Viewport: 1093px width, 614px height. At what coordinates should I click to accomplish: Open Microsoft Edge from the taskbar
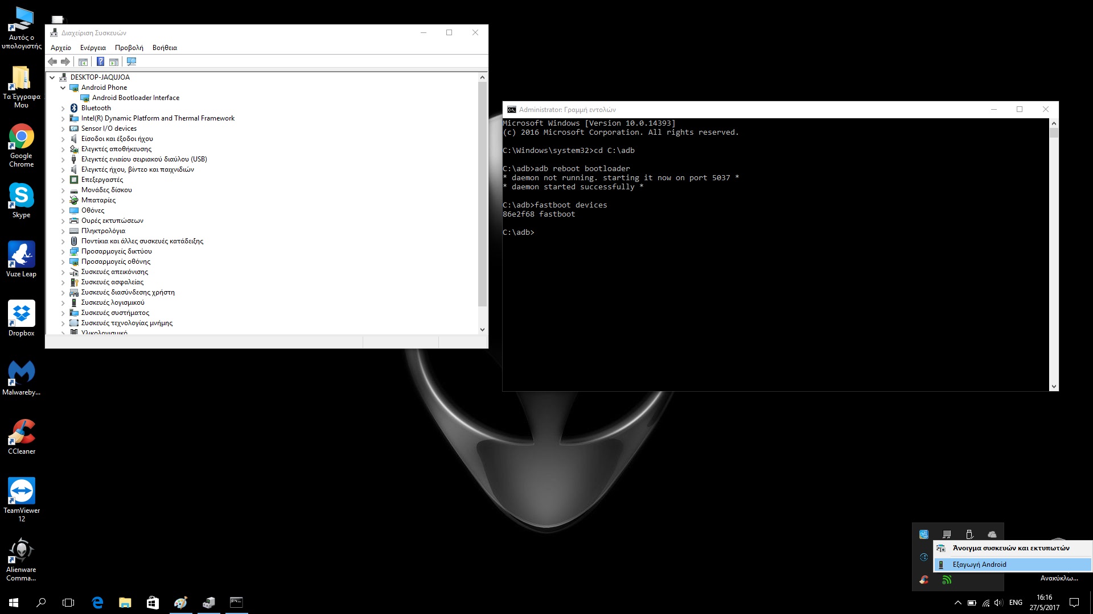pyautogui.click(x=97, y=603)
